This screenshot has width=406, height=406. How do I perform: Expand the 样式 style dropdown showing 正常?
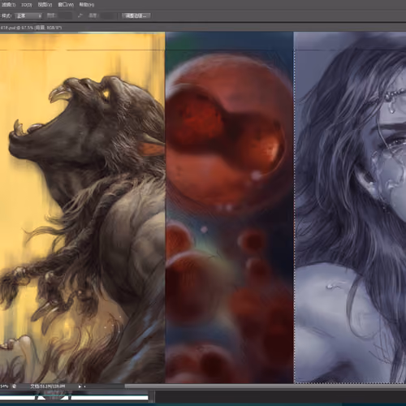[x=28, y=16]
